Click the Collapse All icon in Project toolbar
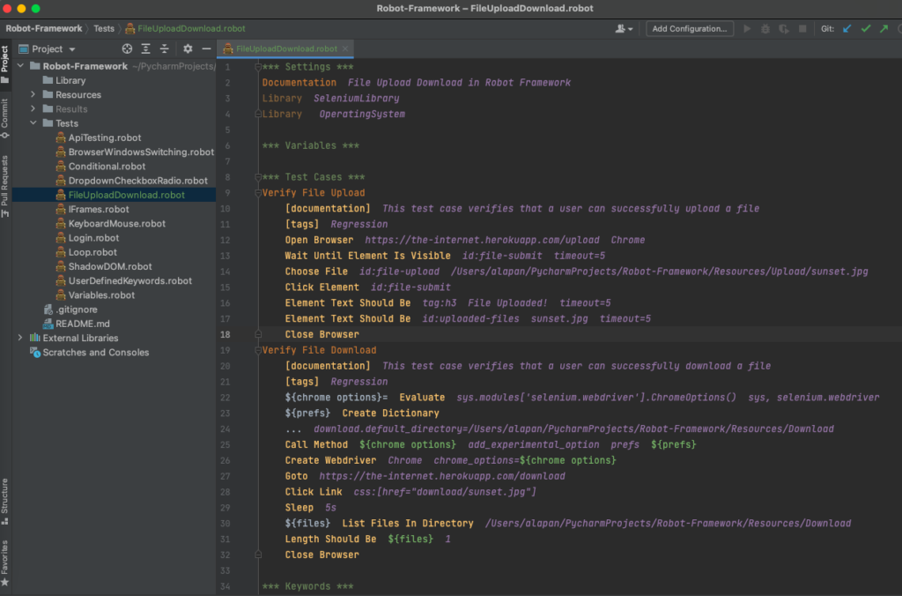Image resolution: width=902 pixels, height=596 pixels. click(166, 48)
